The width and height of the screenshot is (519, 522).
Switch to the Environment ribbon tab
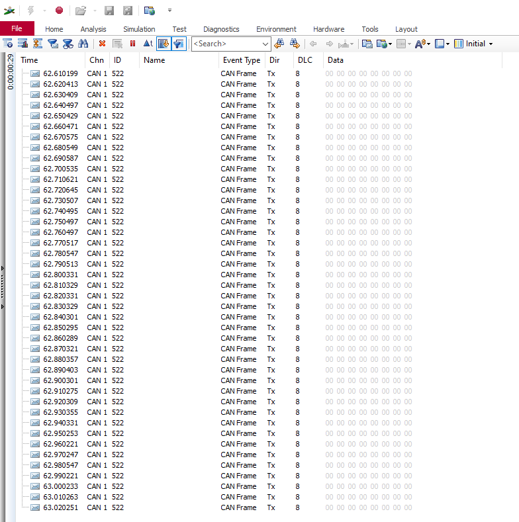(x=276, y=29)
